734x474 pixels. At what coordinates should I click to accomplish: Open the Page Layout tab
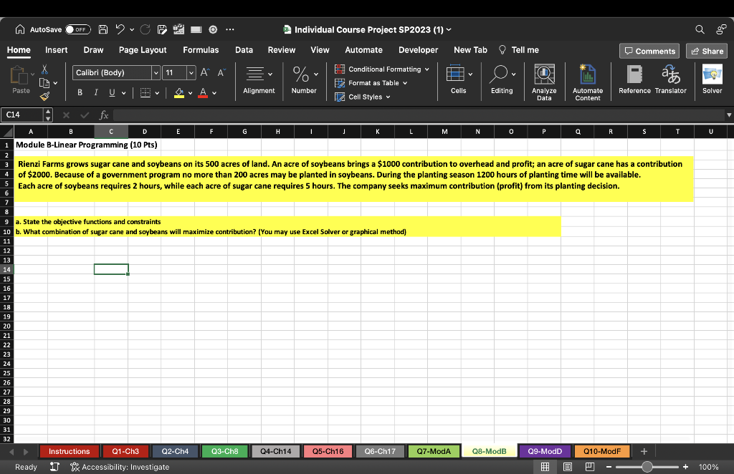tap(143, 50)
